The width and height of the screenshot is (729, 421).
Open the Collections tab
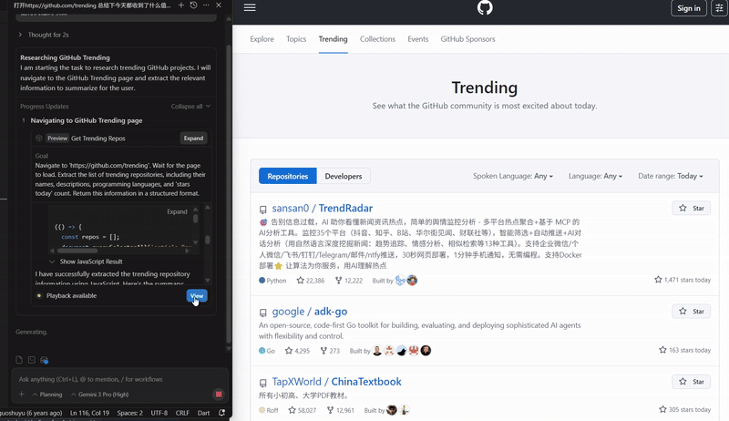click(377, 39)
